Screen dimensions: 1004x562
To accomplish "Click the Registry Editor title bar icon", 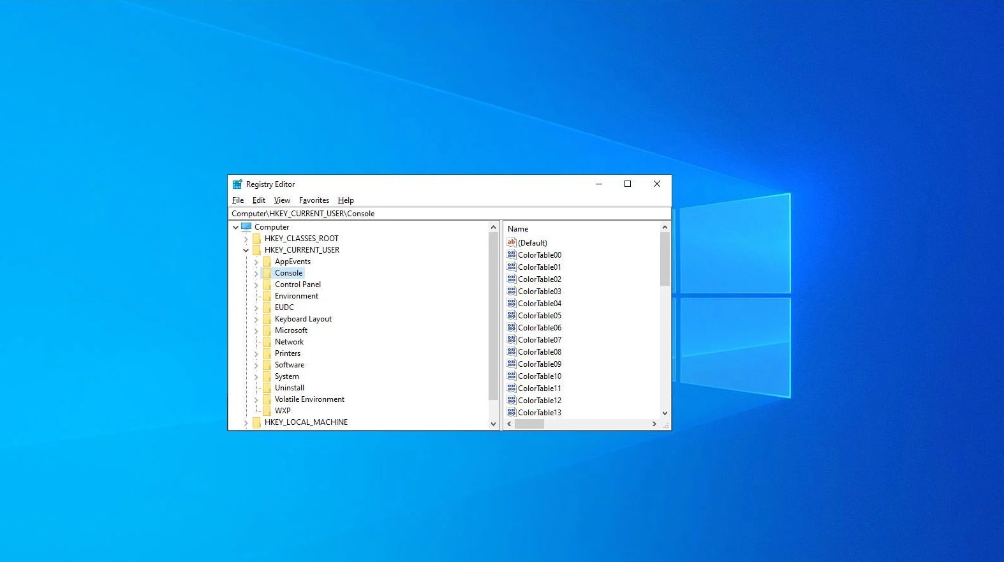I will tap(237, 184).
